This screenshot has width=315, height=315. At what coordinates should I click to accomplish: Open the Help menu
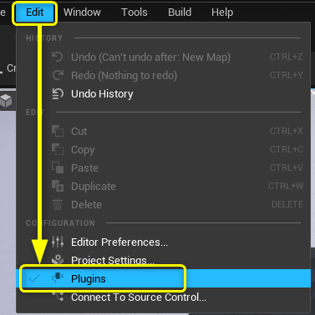(222, 12)
